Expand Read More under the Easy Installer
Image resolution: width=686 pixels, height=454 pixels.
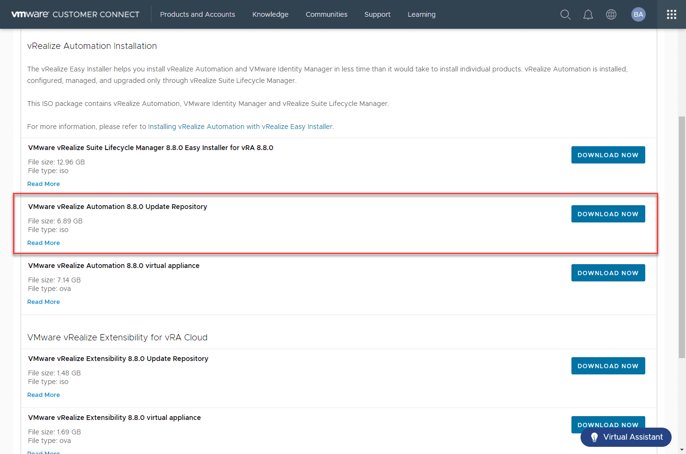pos(44,184)
